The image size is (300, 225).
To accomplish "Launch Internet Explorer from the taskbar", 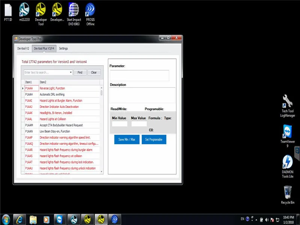I will pyautogui.click(x=19, y=219).
